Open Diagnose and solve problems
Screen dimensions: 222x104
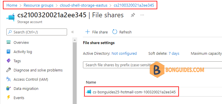pos(38,70)
